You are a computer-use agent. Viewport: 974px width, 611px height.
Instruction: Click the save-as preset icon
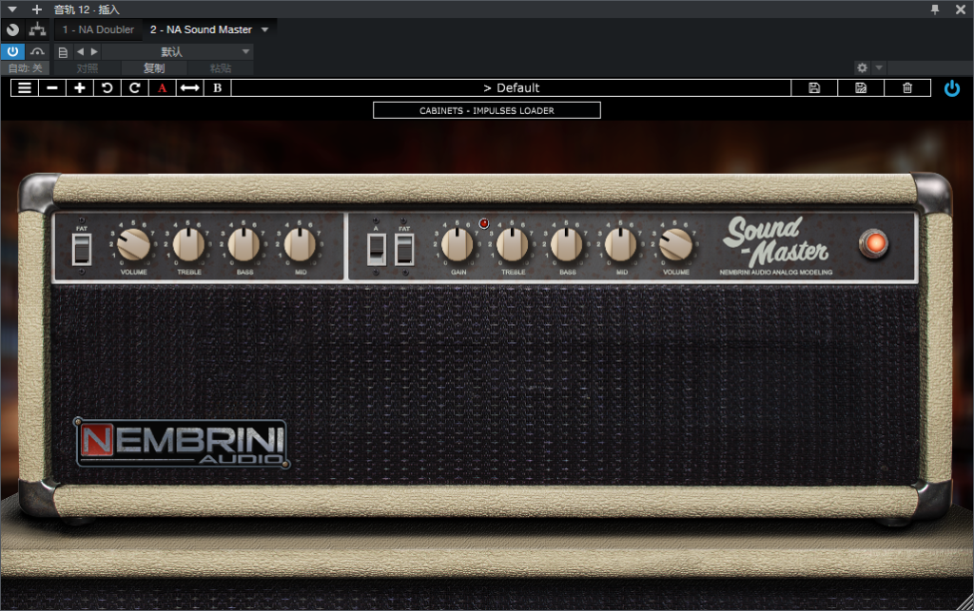coord(861,88)
